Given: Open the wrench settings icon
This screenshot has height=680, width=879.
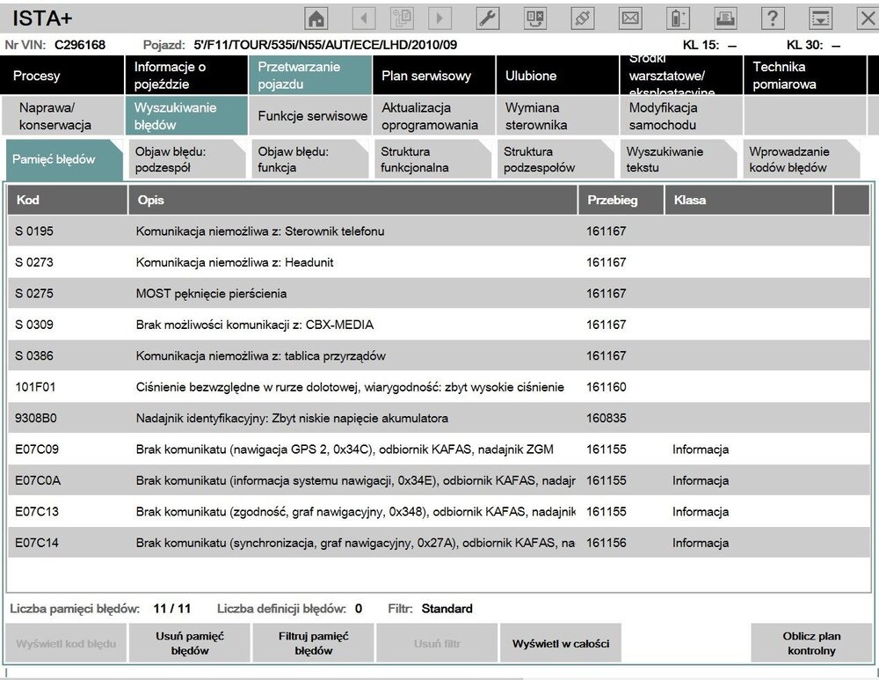Looking at the screenshot, I should [x=488, y=18].
